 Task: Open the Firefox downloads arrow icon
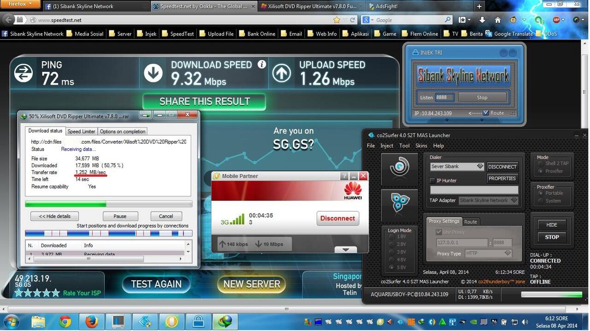(x=482, y=20)
